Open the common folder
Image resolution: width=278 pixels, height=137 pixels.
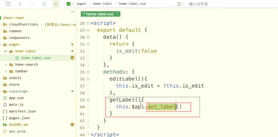[15, 31]
